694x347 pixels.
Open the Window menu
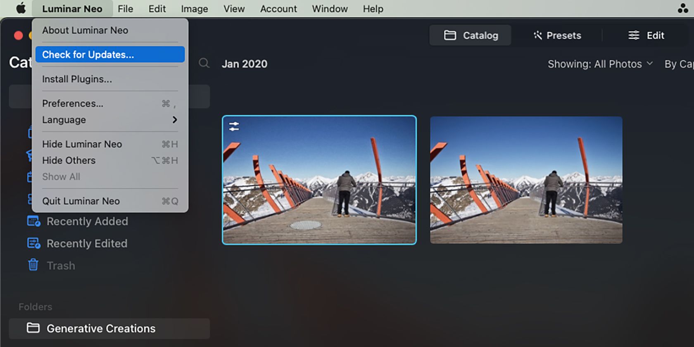coord(330,9)
